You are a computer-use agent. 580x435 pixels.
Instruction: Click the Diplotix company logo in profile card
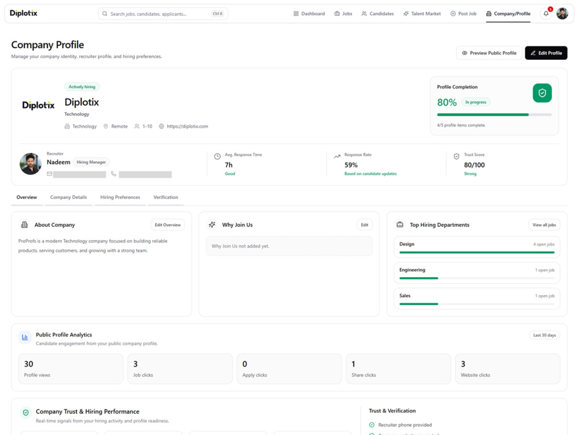[38, 106]
